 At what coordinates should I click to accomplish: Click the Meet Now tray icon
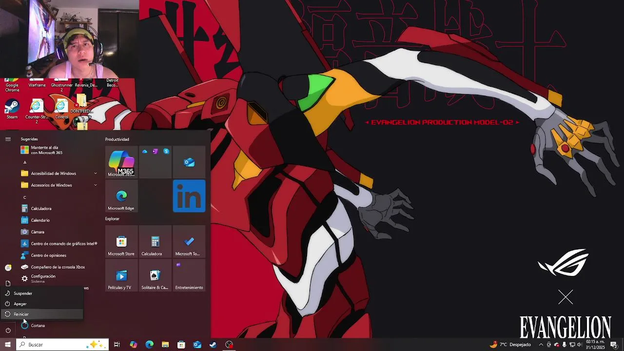click(x=549, y=345)
